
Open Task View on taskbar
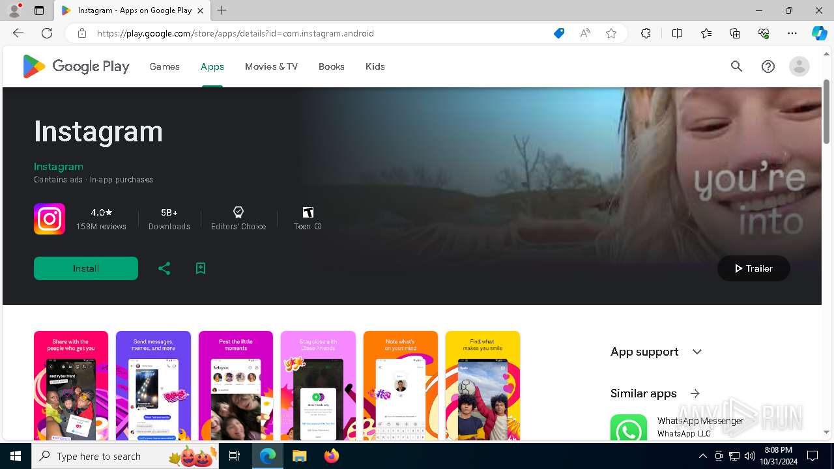(x=235, y=456)
